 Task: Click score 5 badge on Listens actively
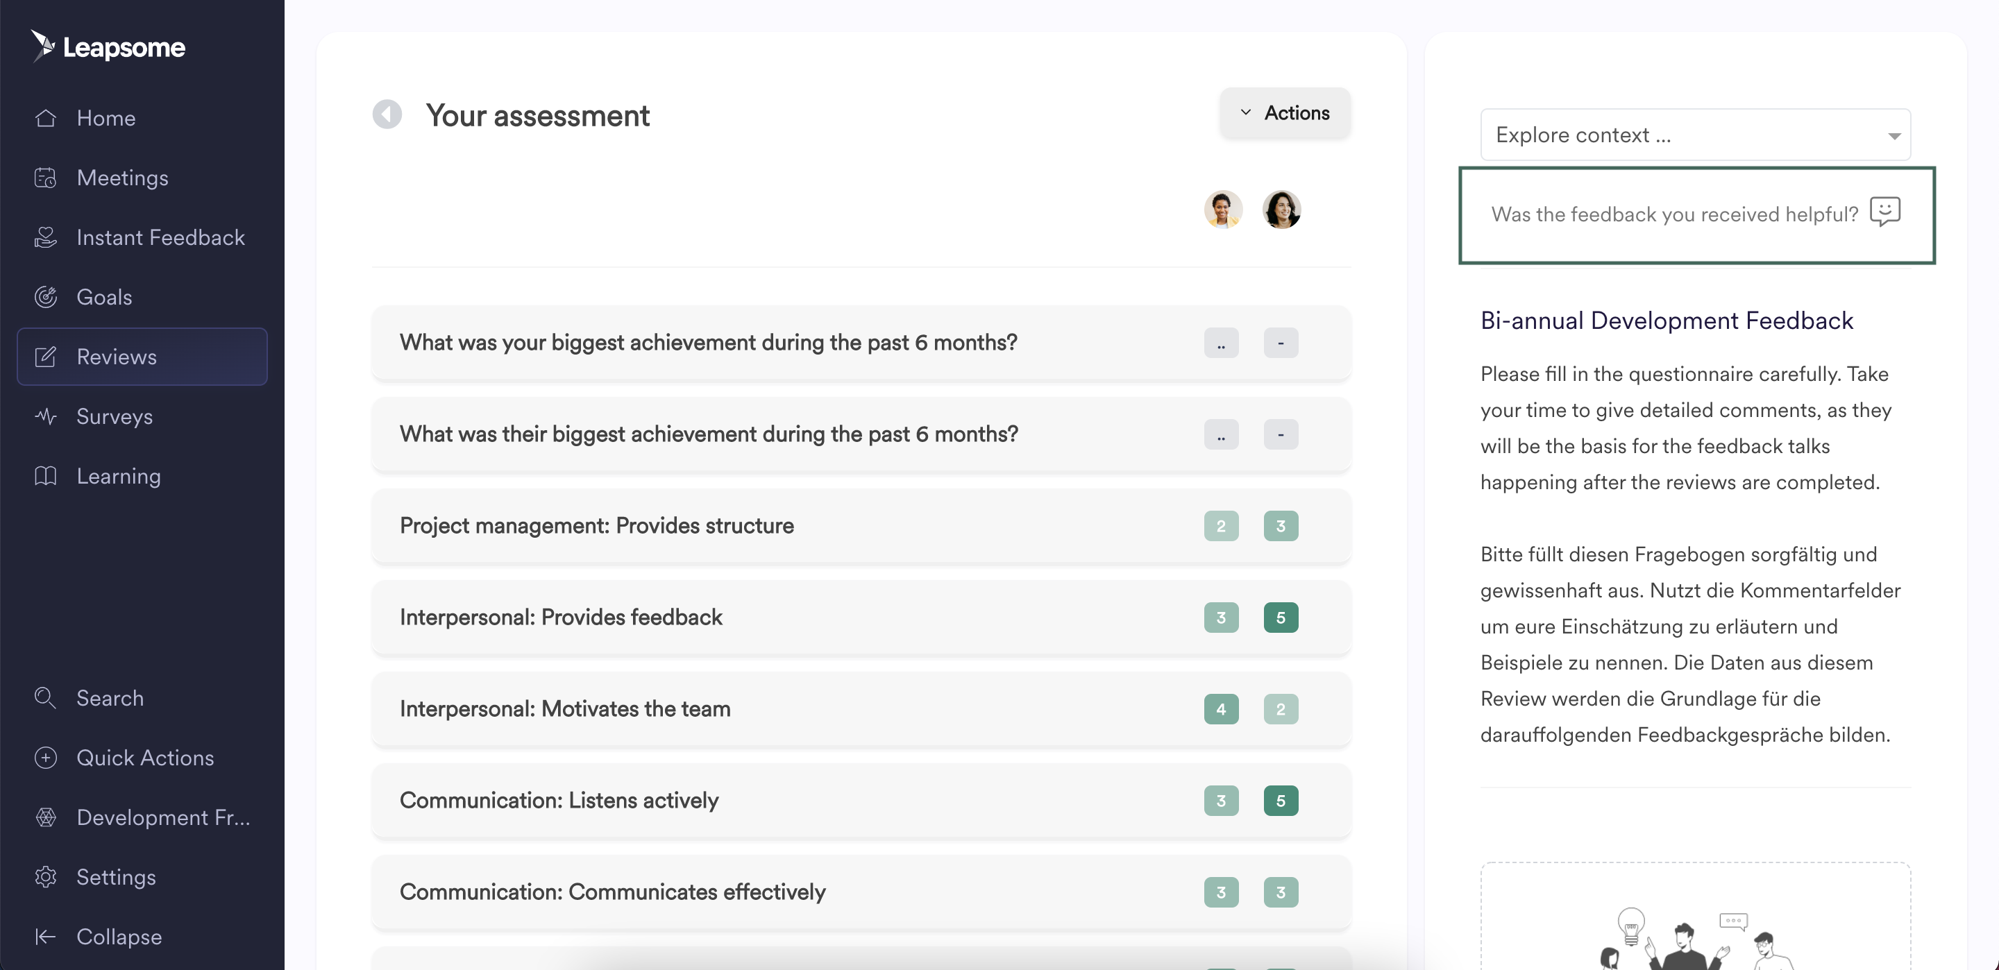pos(1281,801)
